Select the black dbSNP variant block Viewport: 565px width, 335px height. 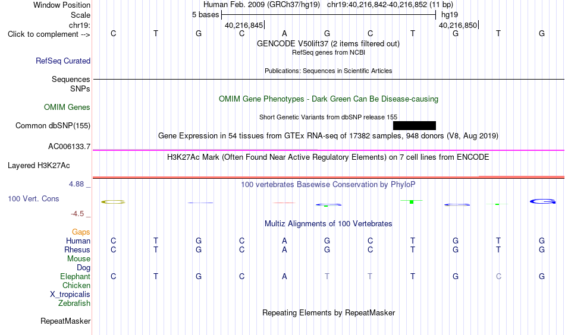415,125
